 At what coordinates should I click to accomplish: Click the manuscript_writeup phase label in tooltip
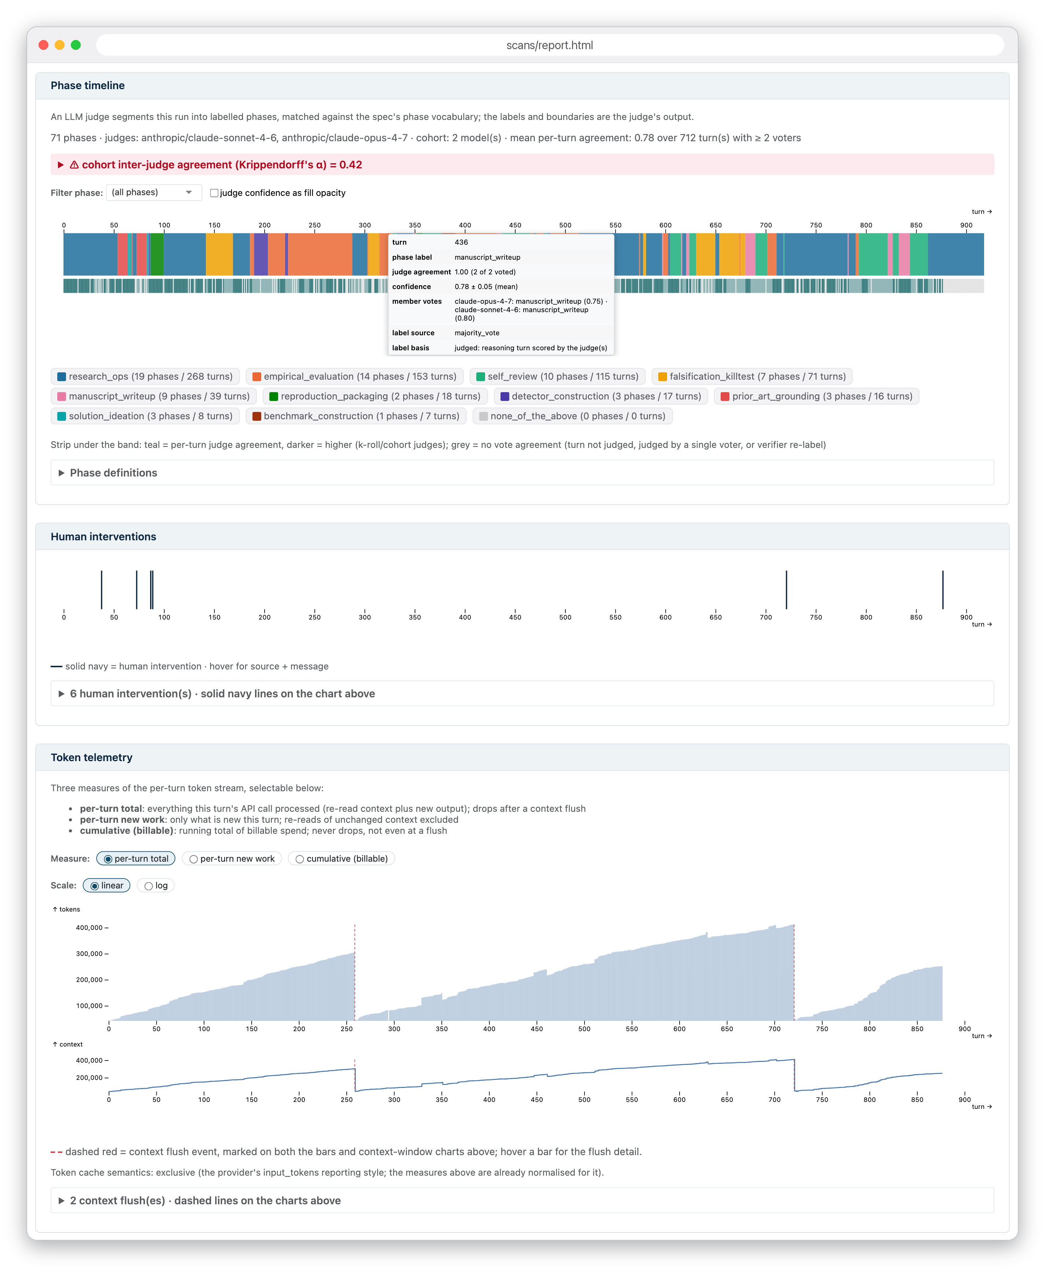488,257
